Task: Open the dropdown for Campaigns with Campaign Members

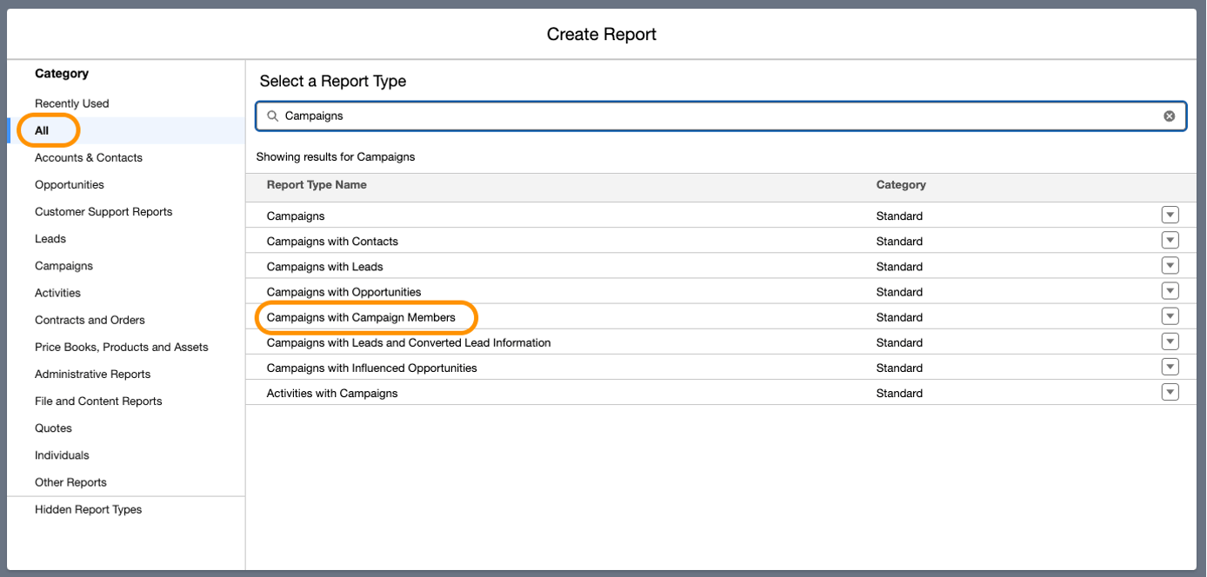Action: [1170, 315]
